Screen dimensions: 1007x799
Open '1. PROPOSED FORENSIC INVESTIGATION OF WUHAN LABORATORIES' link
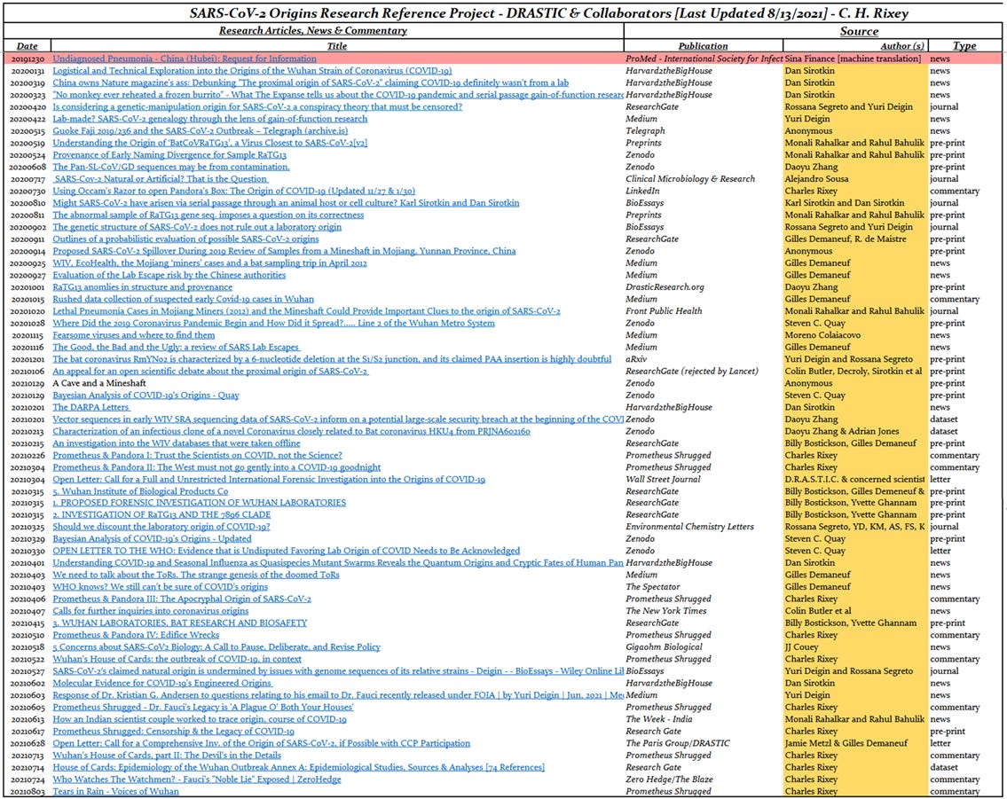point(199,503)
